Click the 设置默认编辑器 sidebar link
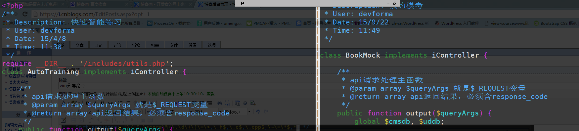Viewport: 579px width, 131px height. (x=22, y=76)
